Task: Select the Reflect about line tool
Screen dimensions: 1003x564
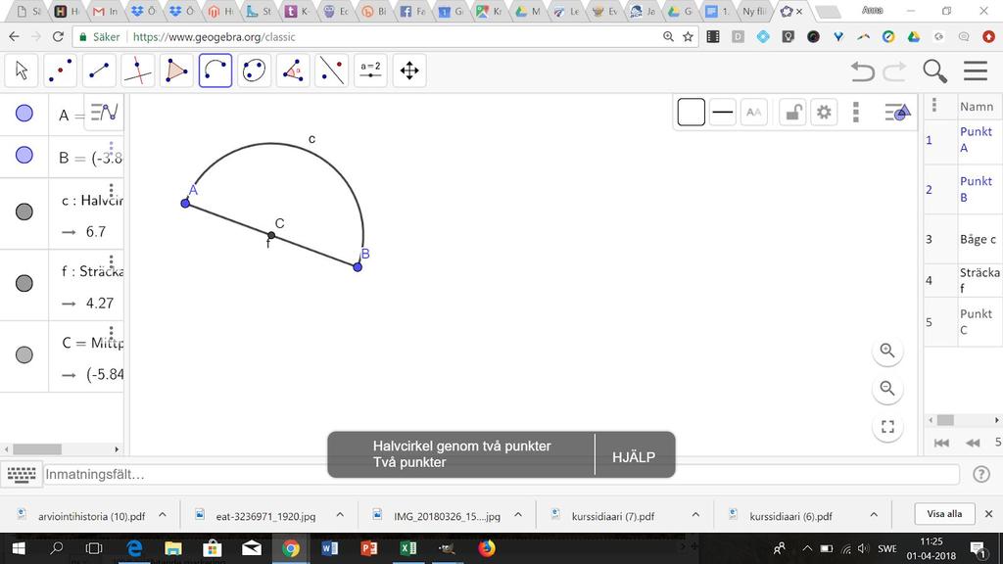Action: (331, 70)
